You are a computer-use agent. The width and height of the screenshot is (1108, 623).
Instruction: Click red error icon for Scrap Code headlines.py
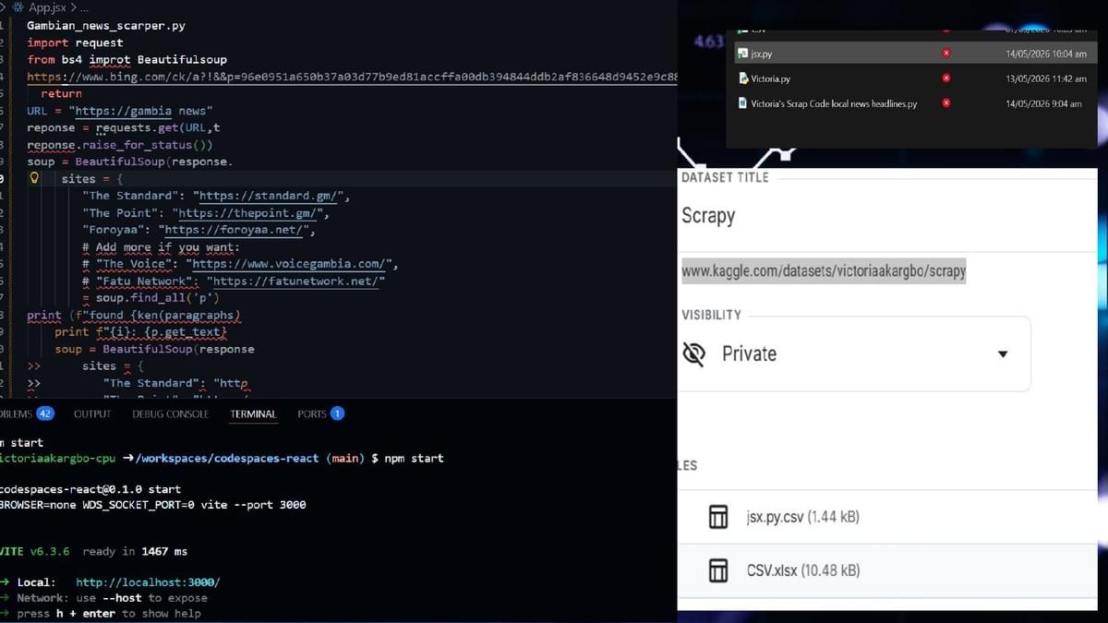point(945,103)
